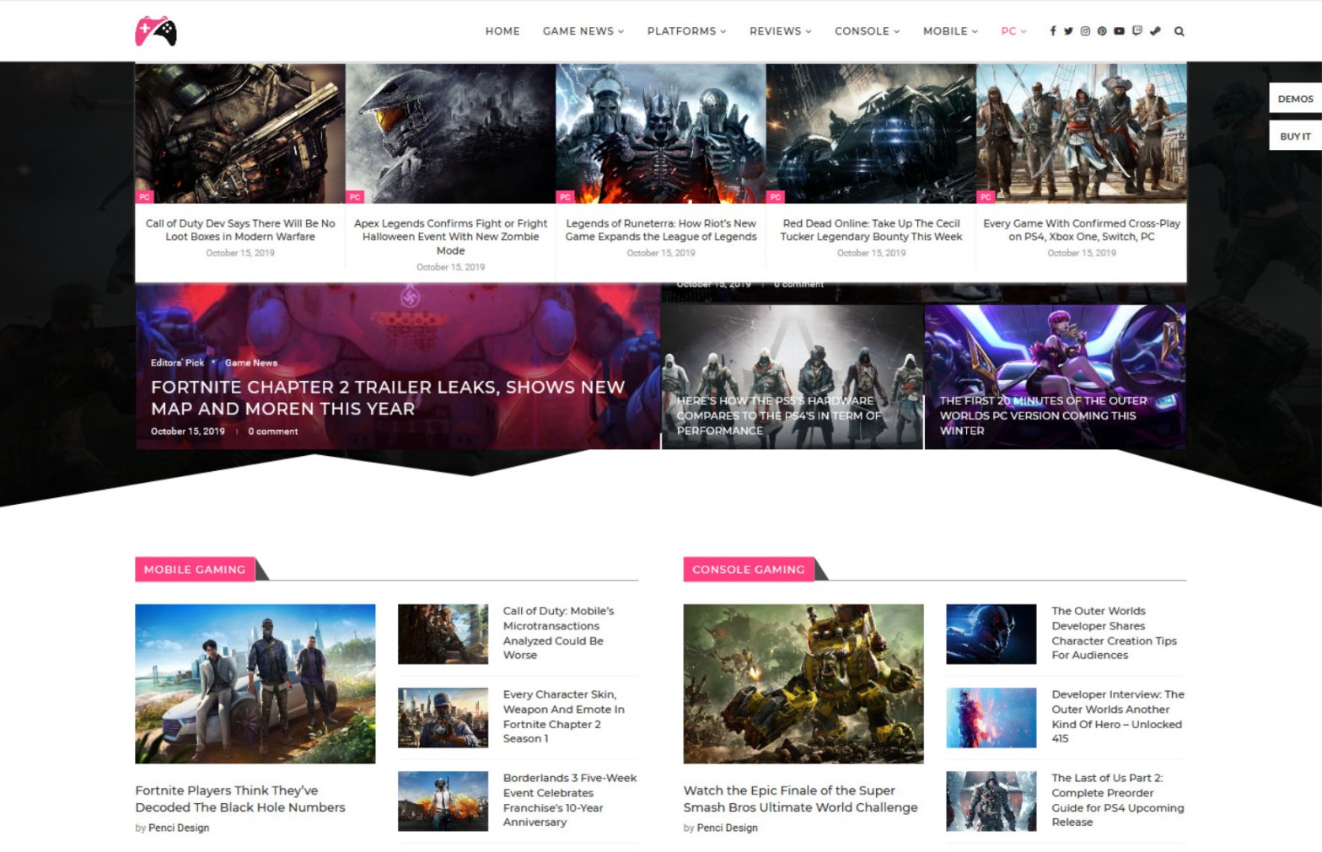Open the Facebook social icon
The image size is (1322, 852).
(1052, 31)
